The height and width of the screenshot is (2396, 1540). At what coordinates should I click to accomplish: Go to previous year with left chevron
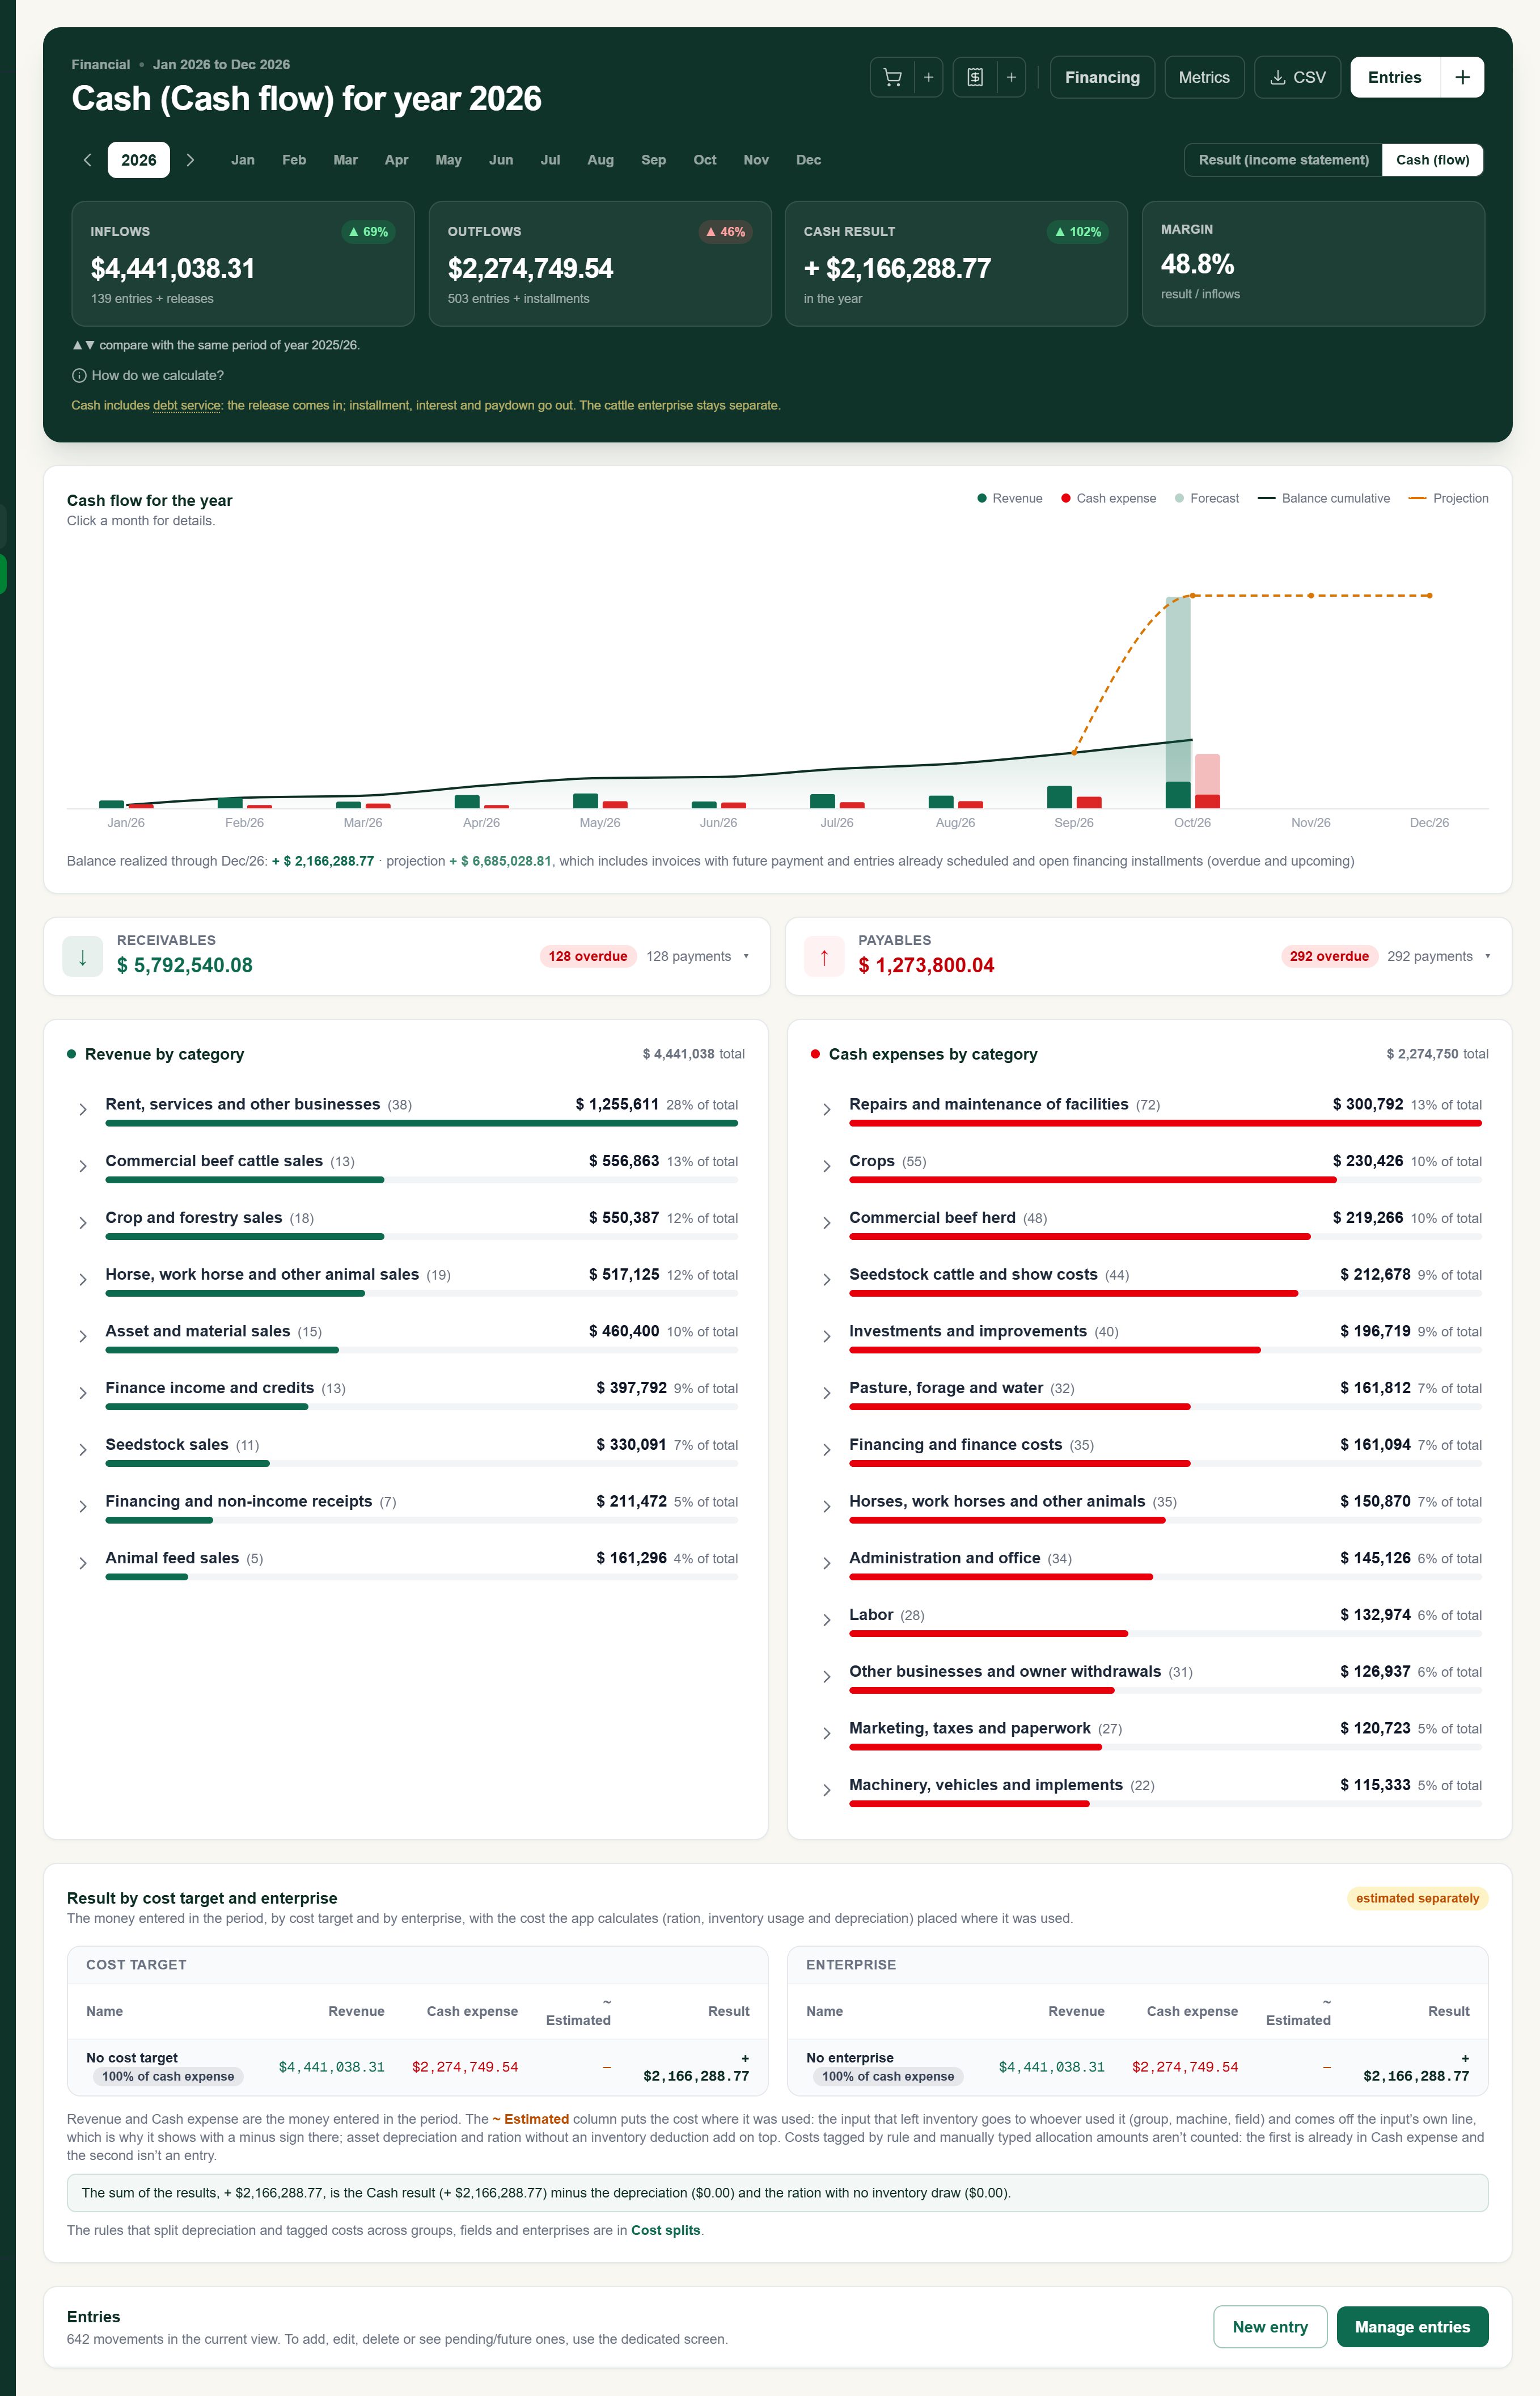tap(87, 160)
